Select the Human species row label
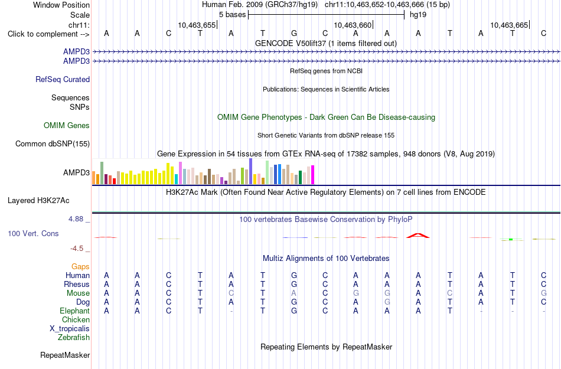 pos(77,275)
